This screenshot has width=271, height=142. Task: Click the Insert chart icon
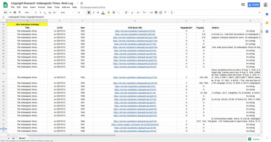coord(161,12)
